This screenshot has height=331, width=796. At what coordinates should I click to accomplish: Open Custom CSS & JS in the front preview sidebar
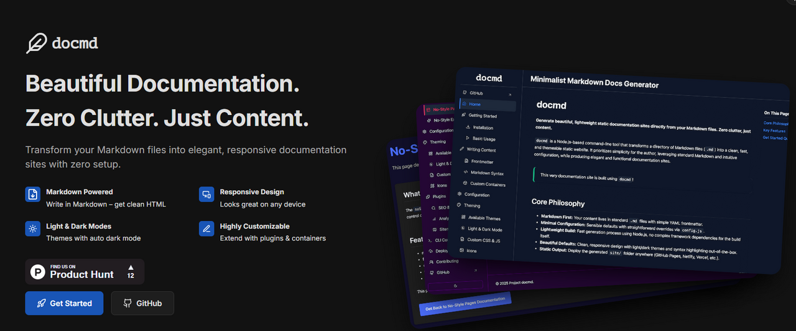tap(479, 240)
